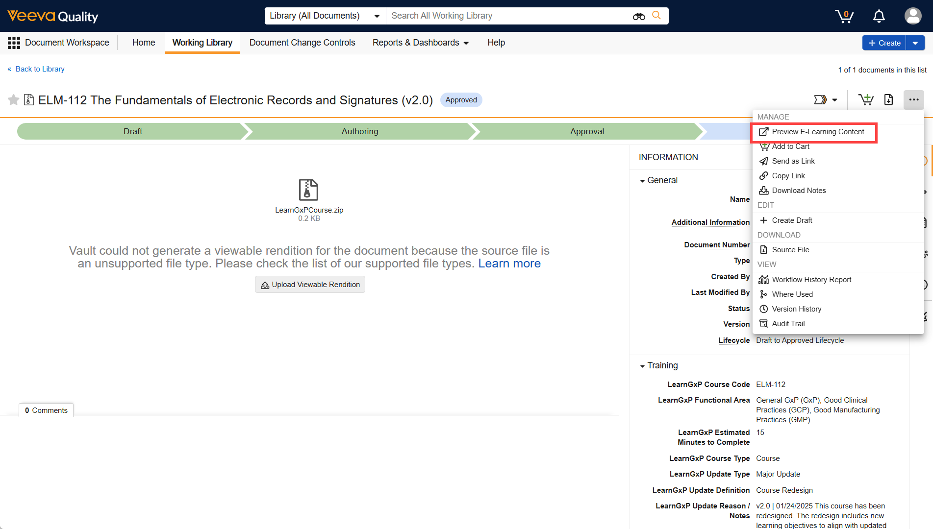Go to the Home tab
Image resolution: width=933 pixels, height=529 pixels.
[144, 43]
